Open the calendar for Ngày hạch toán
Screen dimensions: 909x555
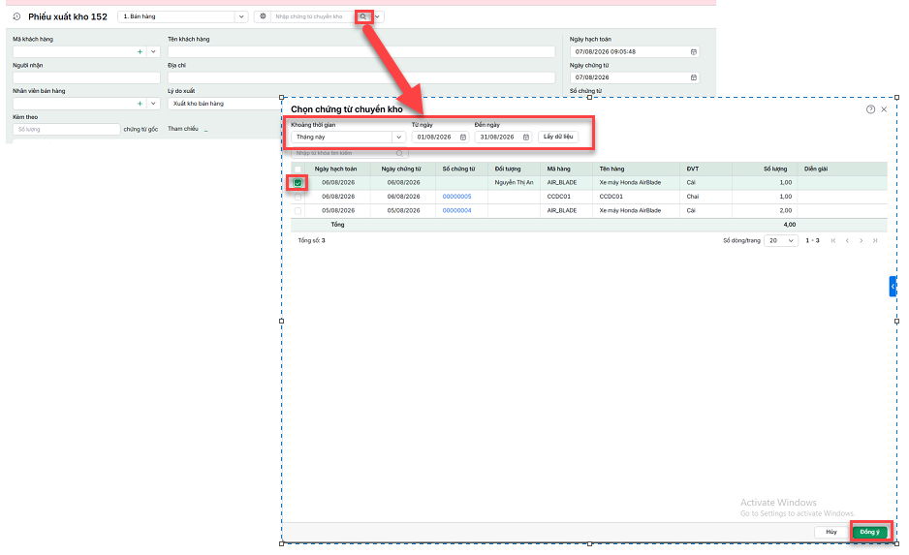(x=693, y=51)
